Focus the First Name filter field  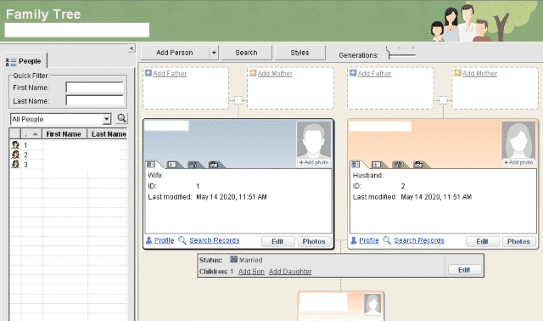tap(94, 87)
